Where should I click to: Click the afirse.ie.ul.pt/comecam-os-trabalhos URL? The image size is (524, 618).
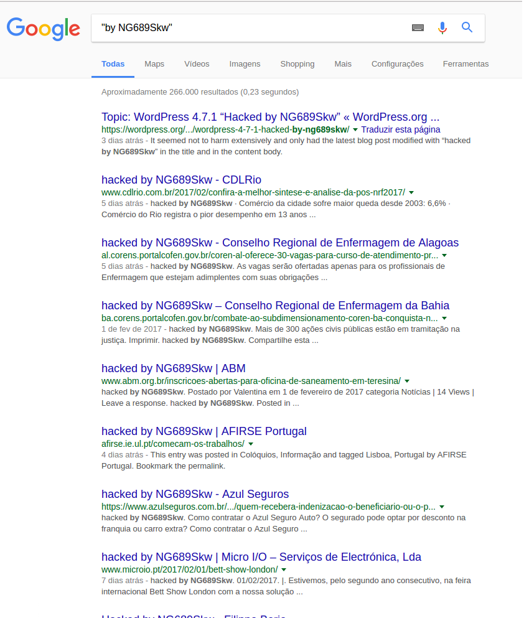point(172,444)
